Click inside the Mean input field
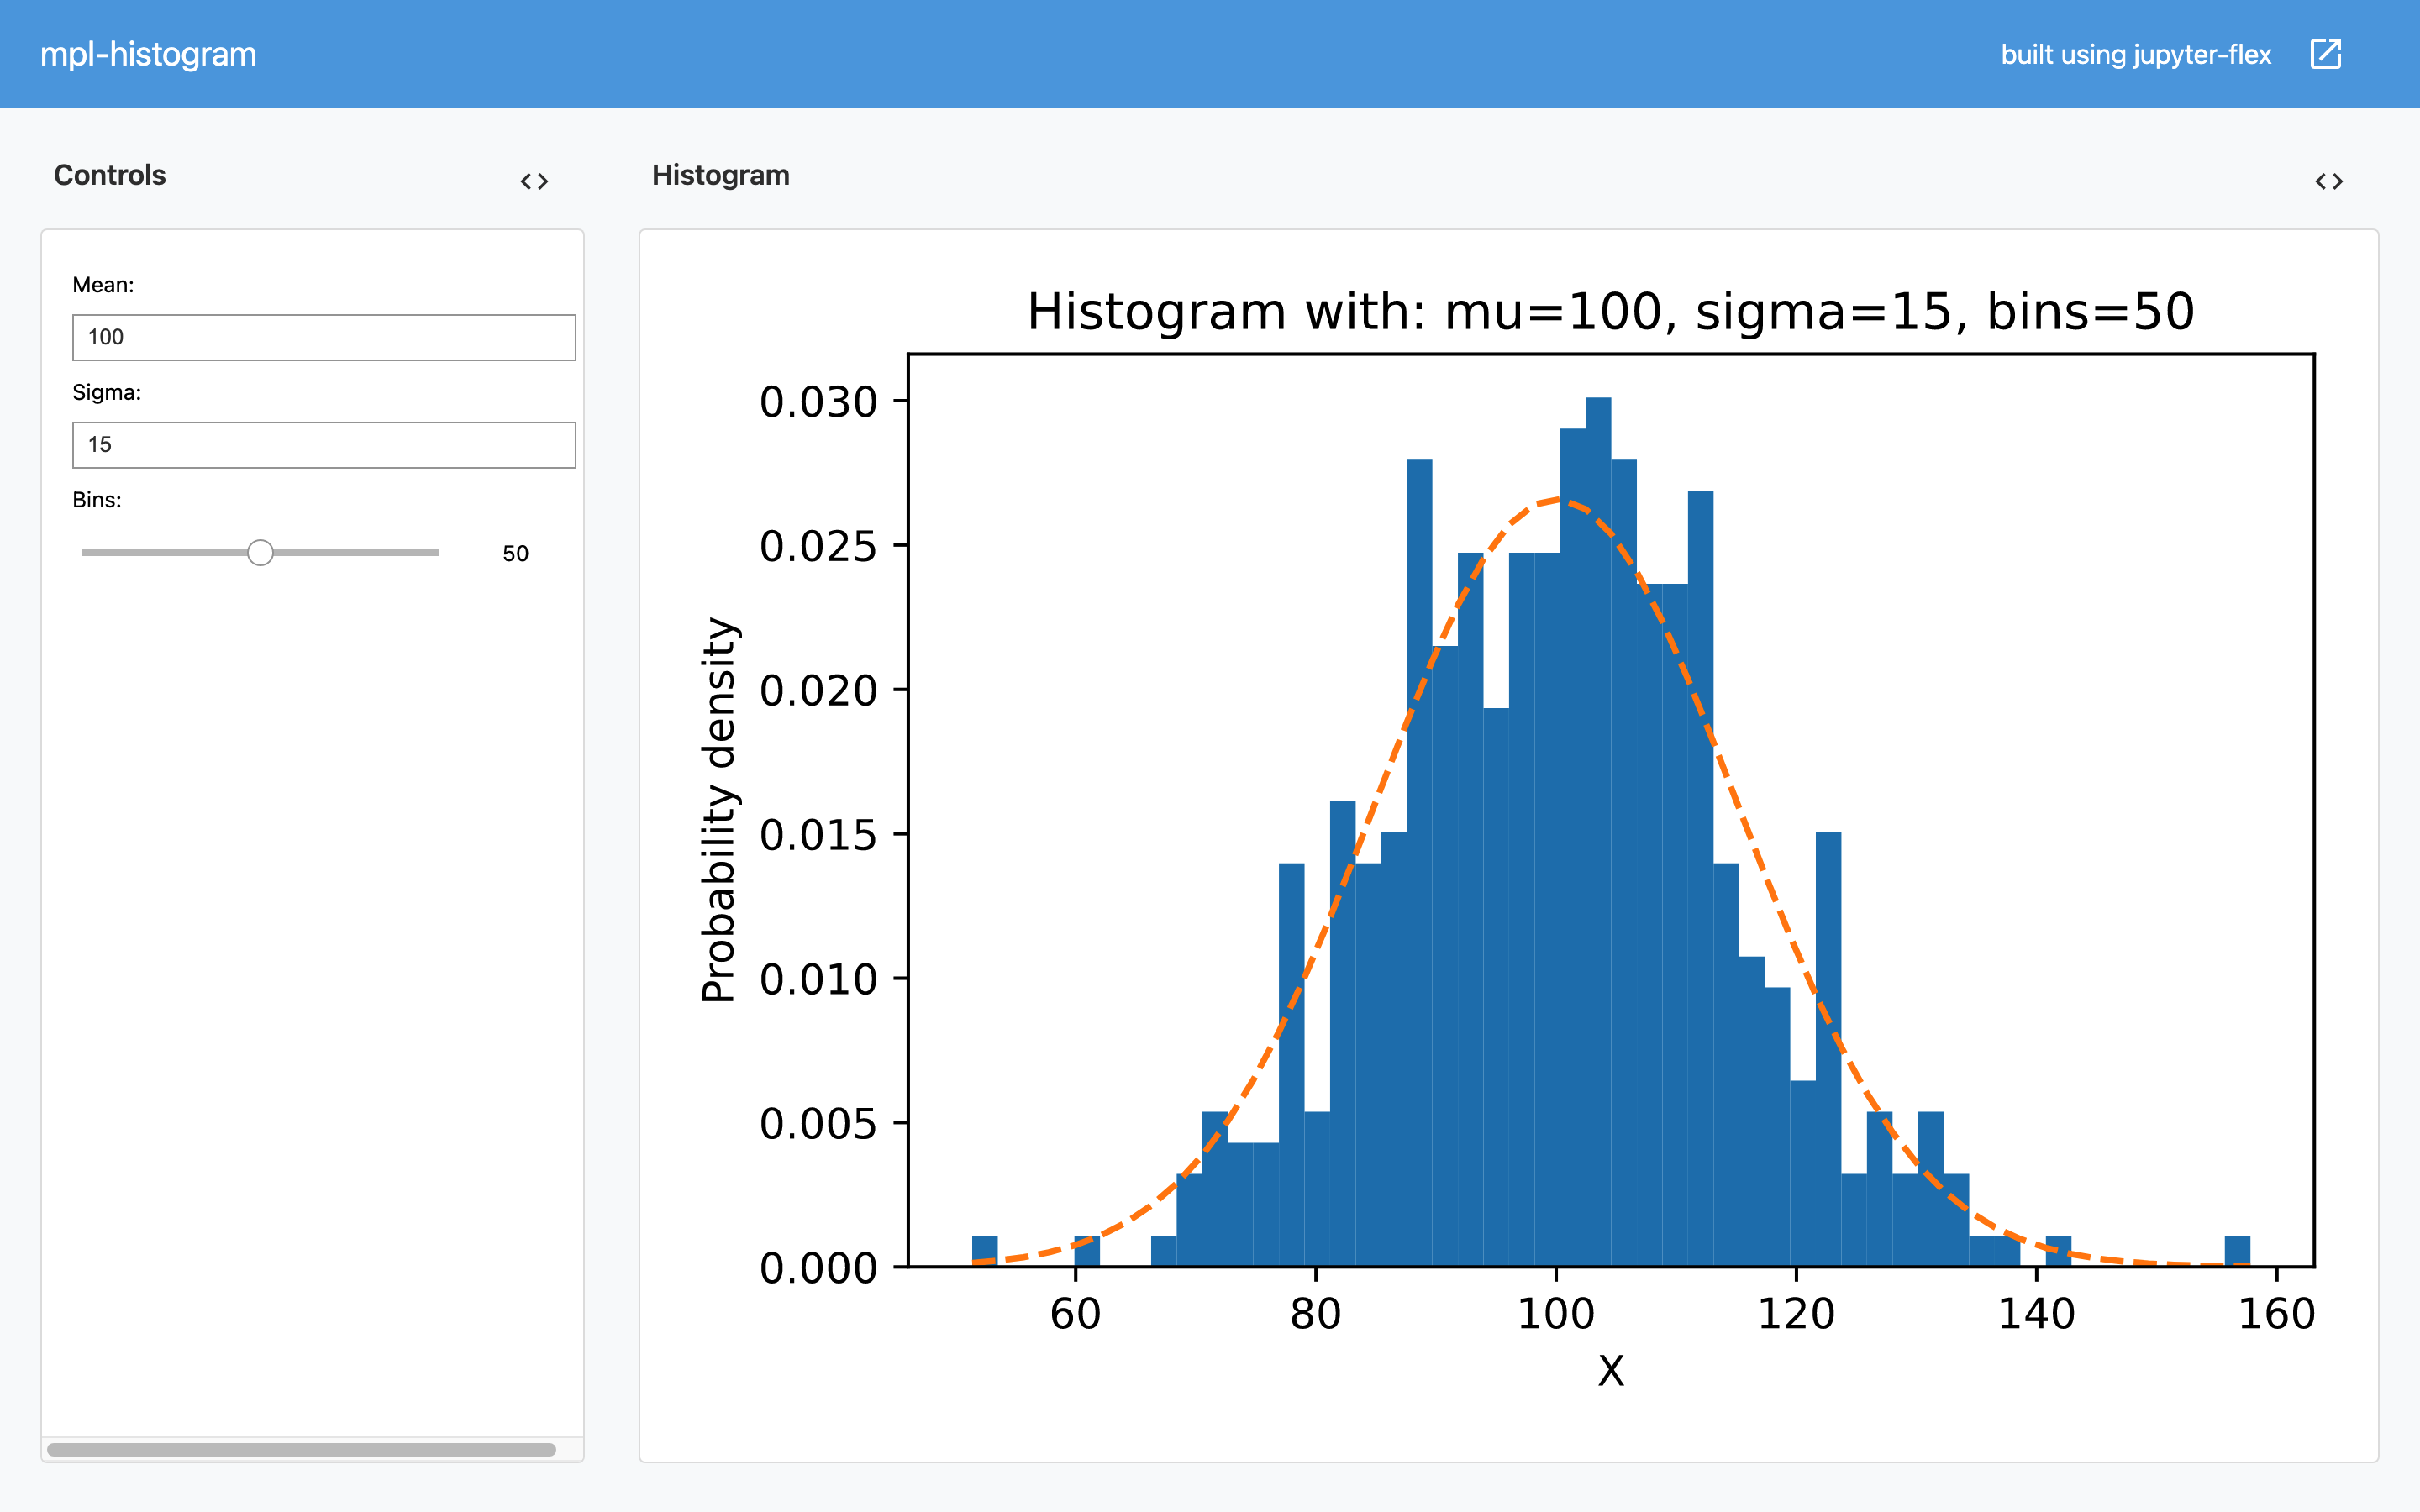 pyautogui.click(x=323, y=337)
